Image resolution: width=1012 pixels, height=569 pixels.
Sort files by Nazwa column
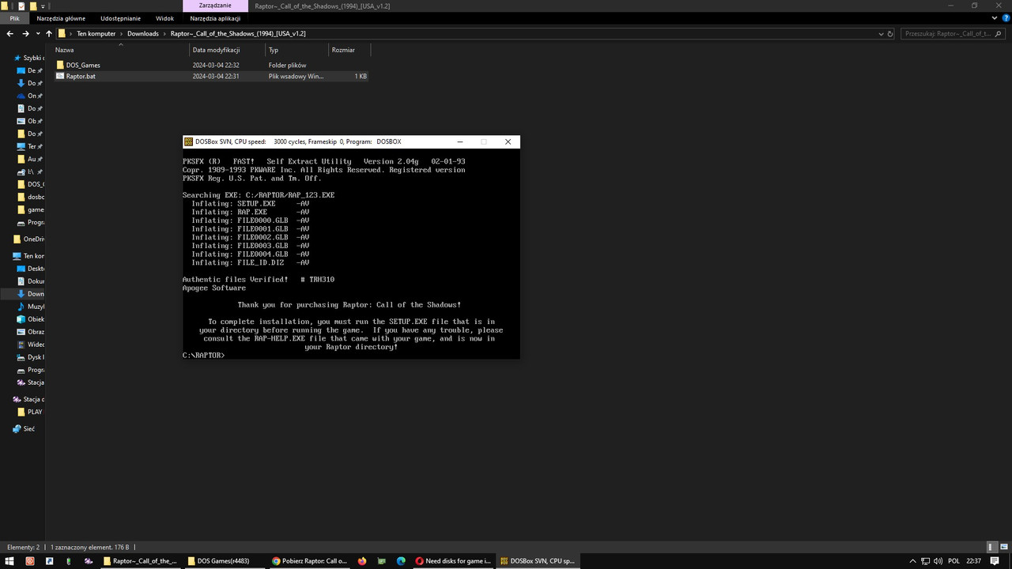pos(120,50)
